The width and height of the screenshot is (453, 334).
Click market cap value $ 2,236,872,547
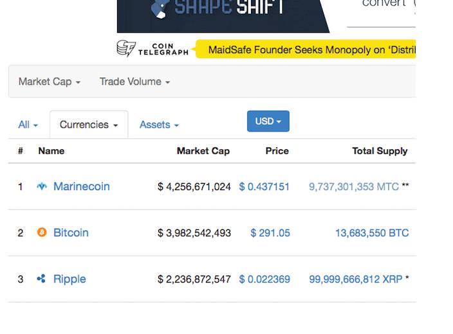tap(194, 279)
